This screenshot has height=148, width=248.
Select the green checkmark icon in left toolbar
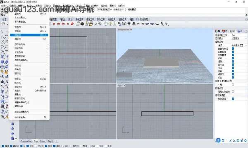7,111
